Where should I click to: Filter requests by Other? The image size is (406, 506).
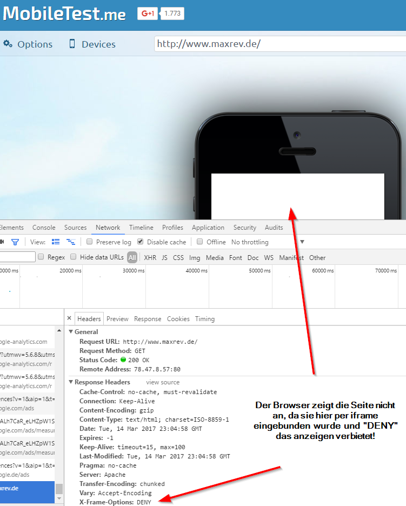point(317,257)
